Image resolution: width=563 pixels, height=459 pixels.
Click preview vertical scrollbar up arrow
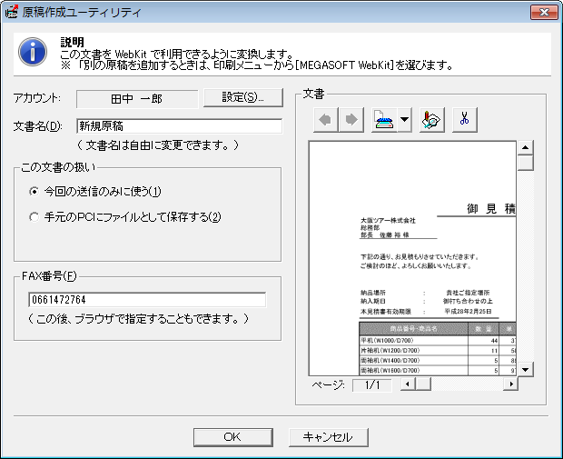point(525,148)
